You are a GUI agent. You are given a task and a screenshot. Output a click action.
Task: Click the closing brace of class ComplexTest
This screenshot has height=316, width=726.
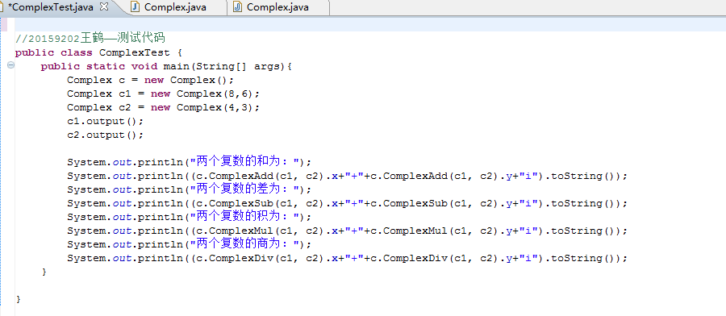18,299
